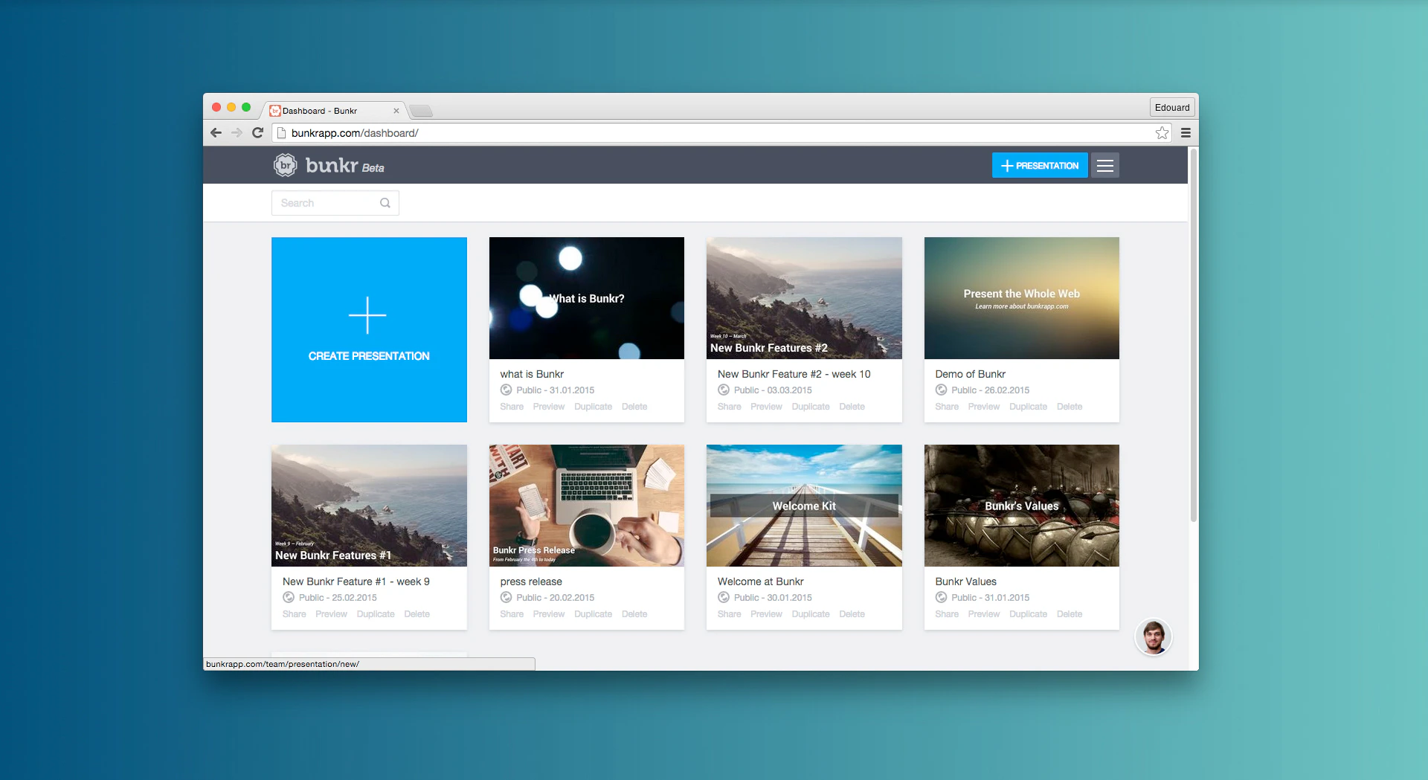
Task: Click the page vertical scrollbar
Action: point(1193,335)
